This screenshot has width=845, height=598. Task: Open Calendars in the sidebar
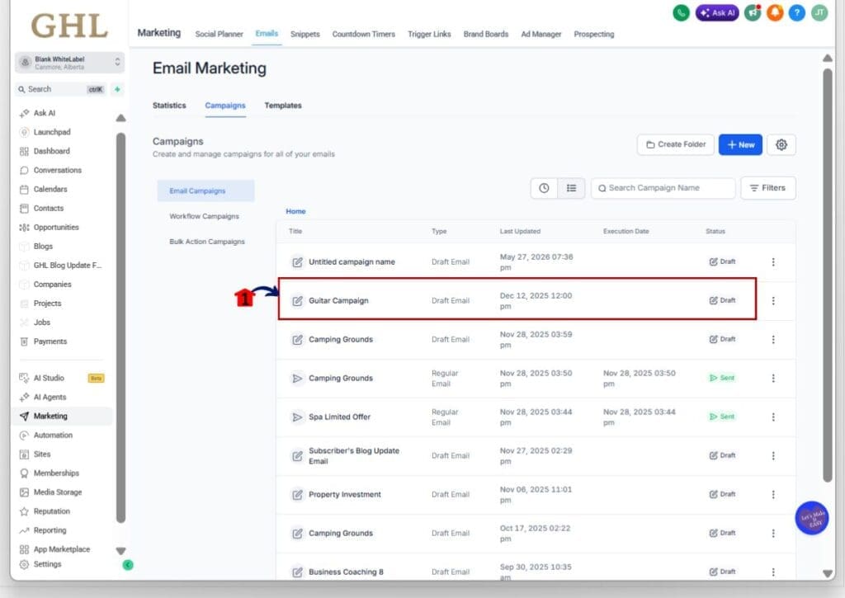click(50, 189)
